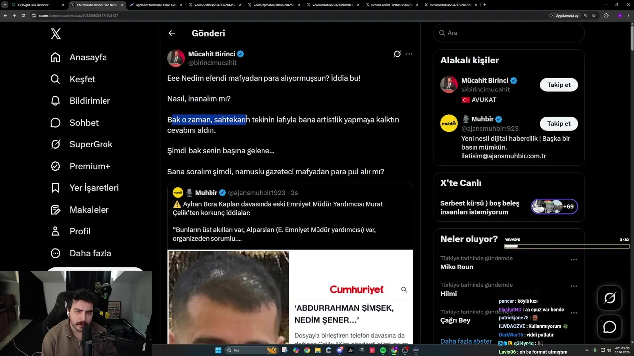
Task: Open floating Grok button
Action: tap(610, 298)
